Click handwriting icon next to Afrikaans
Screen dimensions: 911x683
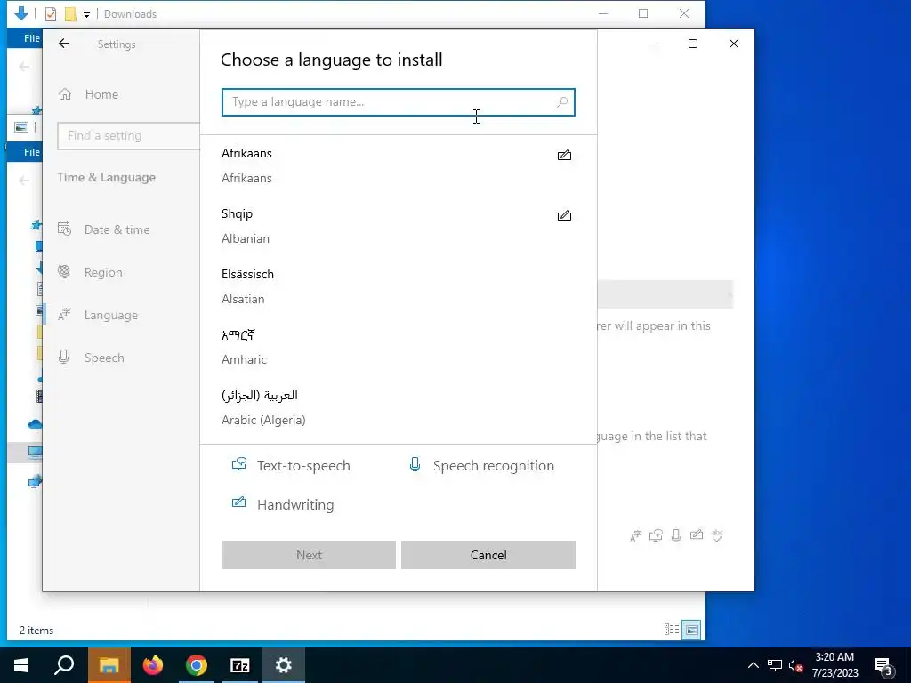564,155
